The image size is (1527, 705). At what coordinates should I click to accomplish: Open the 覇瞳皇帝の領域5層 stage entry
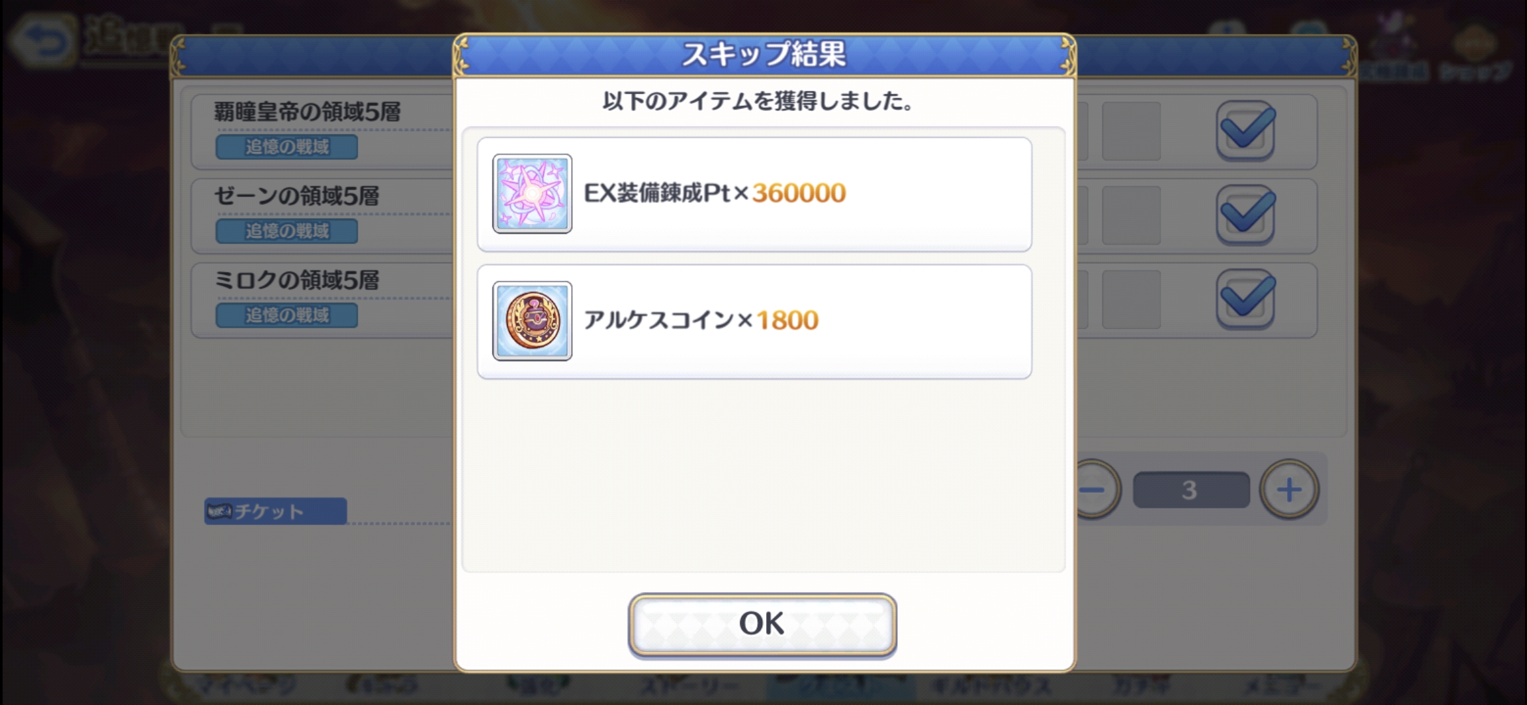[321, 131]
